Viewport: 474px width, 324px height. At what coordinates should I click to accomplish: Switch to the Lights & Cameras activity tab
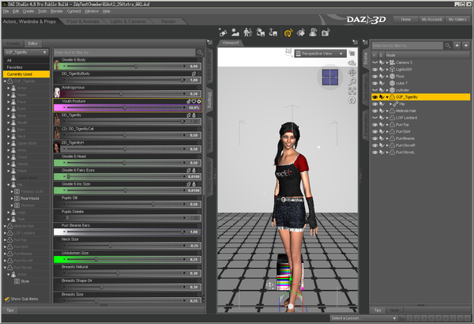(x=128, y=21)
